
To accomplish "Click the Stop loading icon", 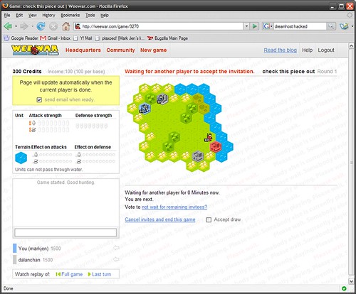I will coord(53,26).
